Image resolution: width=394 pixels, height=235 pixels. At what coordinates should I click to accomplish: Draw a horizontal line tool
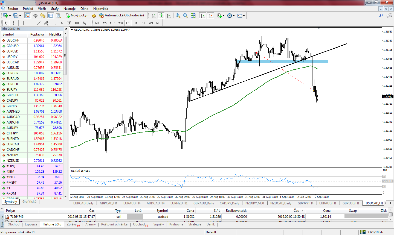31,23
